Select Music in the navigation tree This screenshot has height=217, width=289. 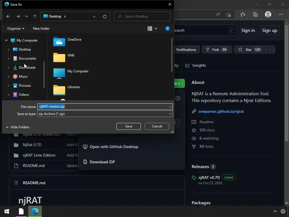click(x=20, y=77)
